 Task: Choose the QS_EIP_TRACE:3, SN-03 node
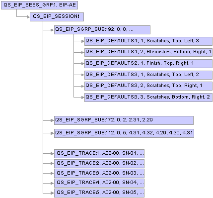[99, 173]
